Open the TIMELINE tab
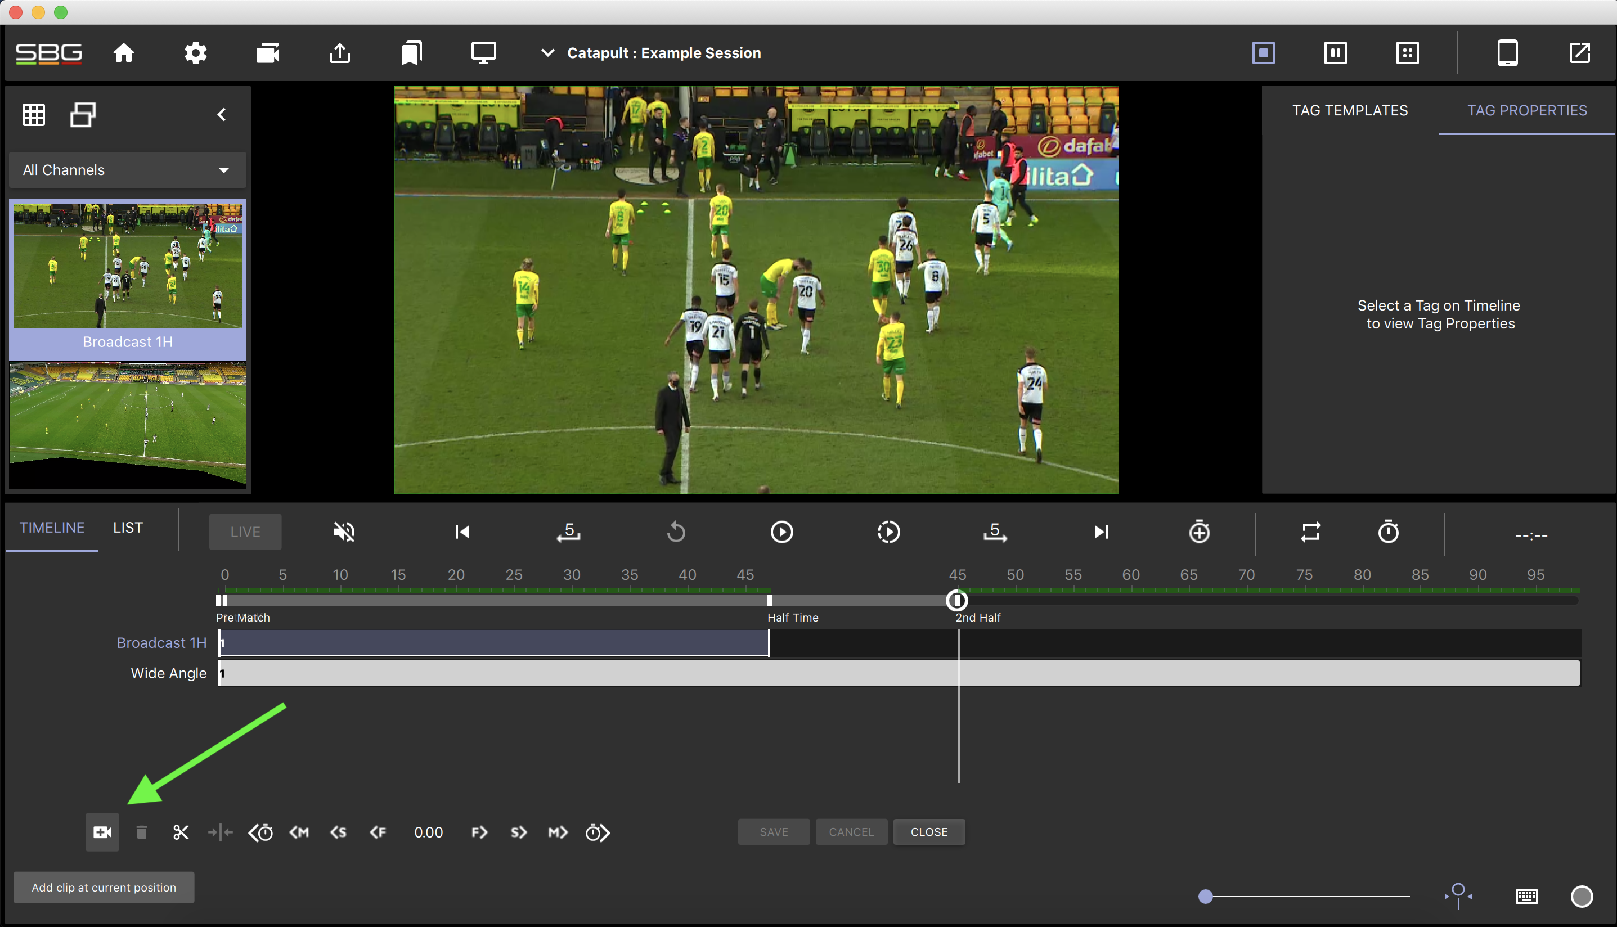 [x=52, y=528]
